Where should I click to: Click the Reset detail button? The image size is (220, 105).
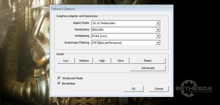tap(148, 61)
